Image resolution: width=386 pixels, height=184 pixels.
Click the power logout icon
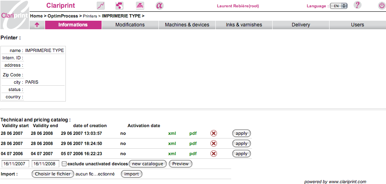coord(381,6)
